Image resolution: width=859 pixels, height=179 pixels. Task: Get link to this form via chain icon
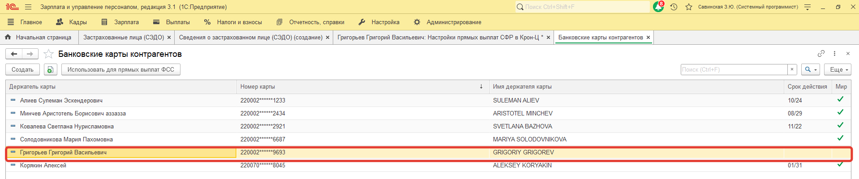coord(820,54)
